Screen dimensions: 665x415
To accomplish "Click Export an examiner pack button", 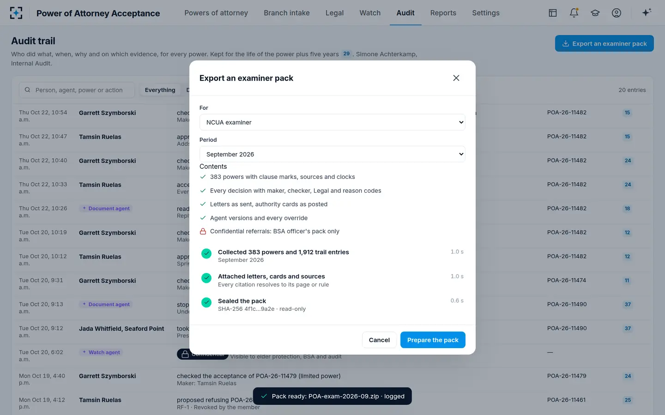I will pyautogui.click(x=605, y=43).
